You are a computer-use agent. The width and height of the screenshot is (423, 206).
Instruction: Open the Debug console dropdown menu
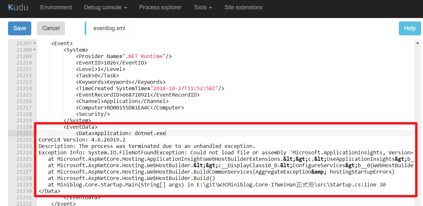(x=105, y=7)
